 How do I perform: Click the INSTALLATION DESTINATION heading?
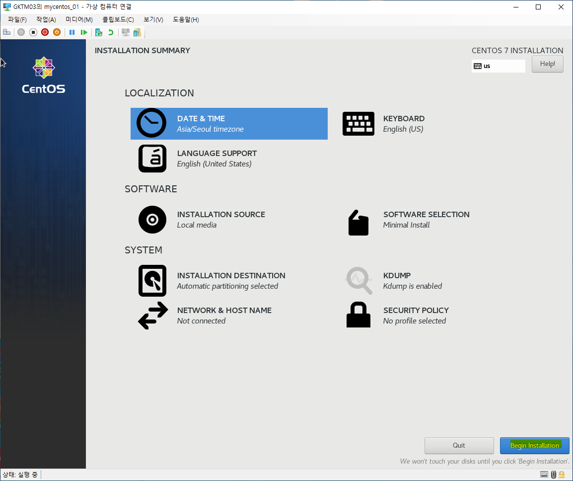click(x=231, y=275)
